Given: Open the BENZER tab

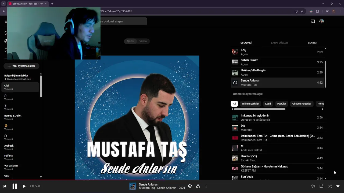Looking at the screenshot, I should tap(312, 43).
